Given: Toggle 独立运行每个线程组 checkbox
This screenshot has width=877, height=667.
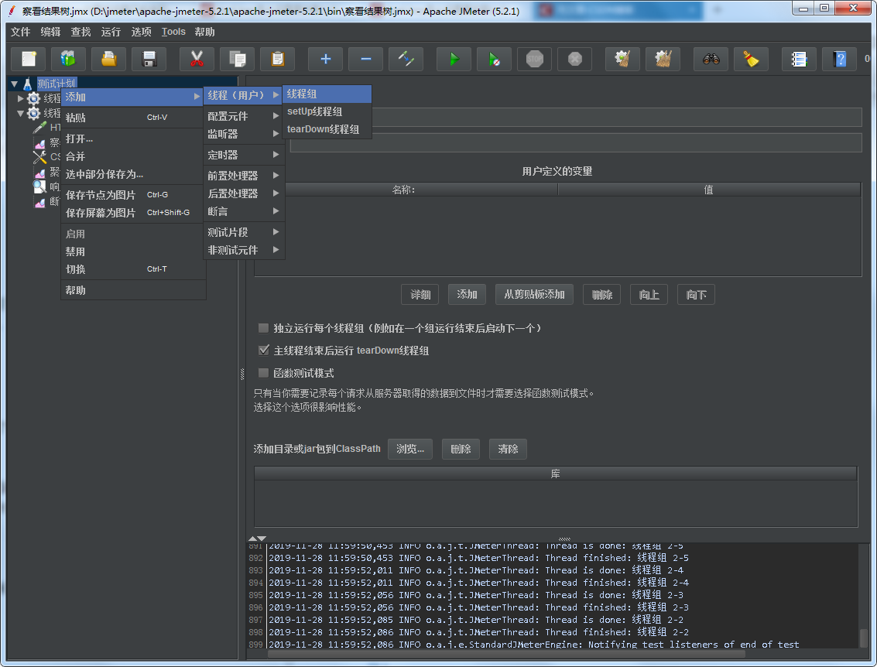Looking at the screenshot, I should (x=263, y=328).
